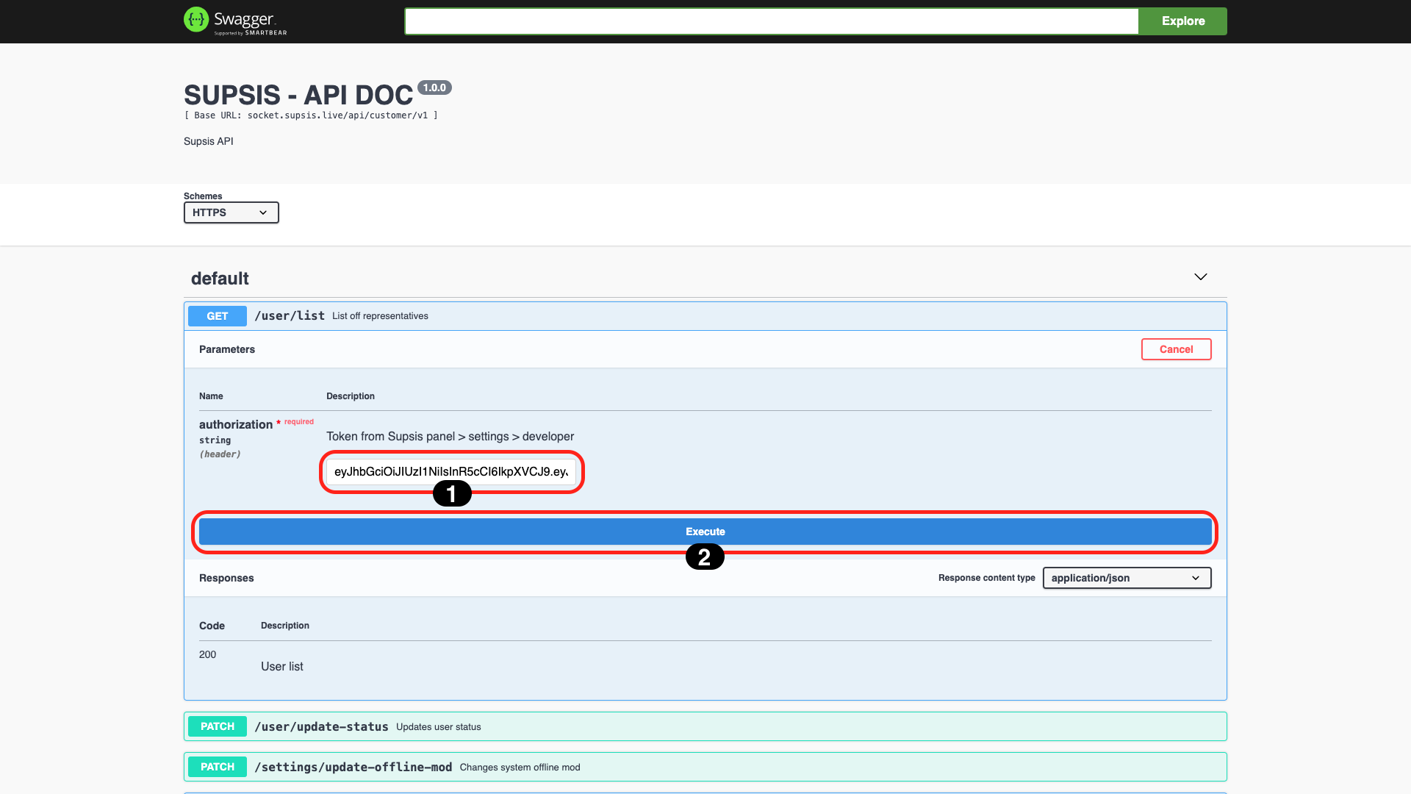Click the green Explore button
Viewport: 1411px width, 794px height.
tap(1183, 21)
